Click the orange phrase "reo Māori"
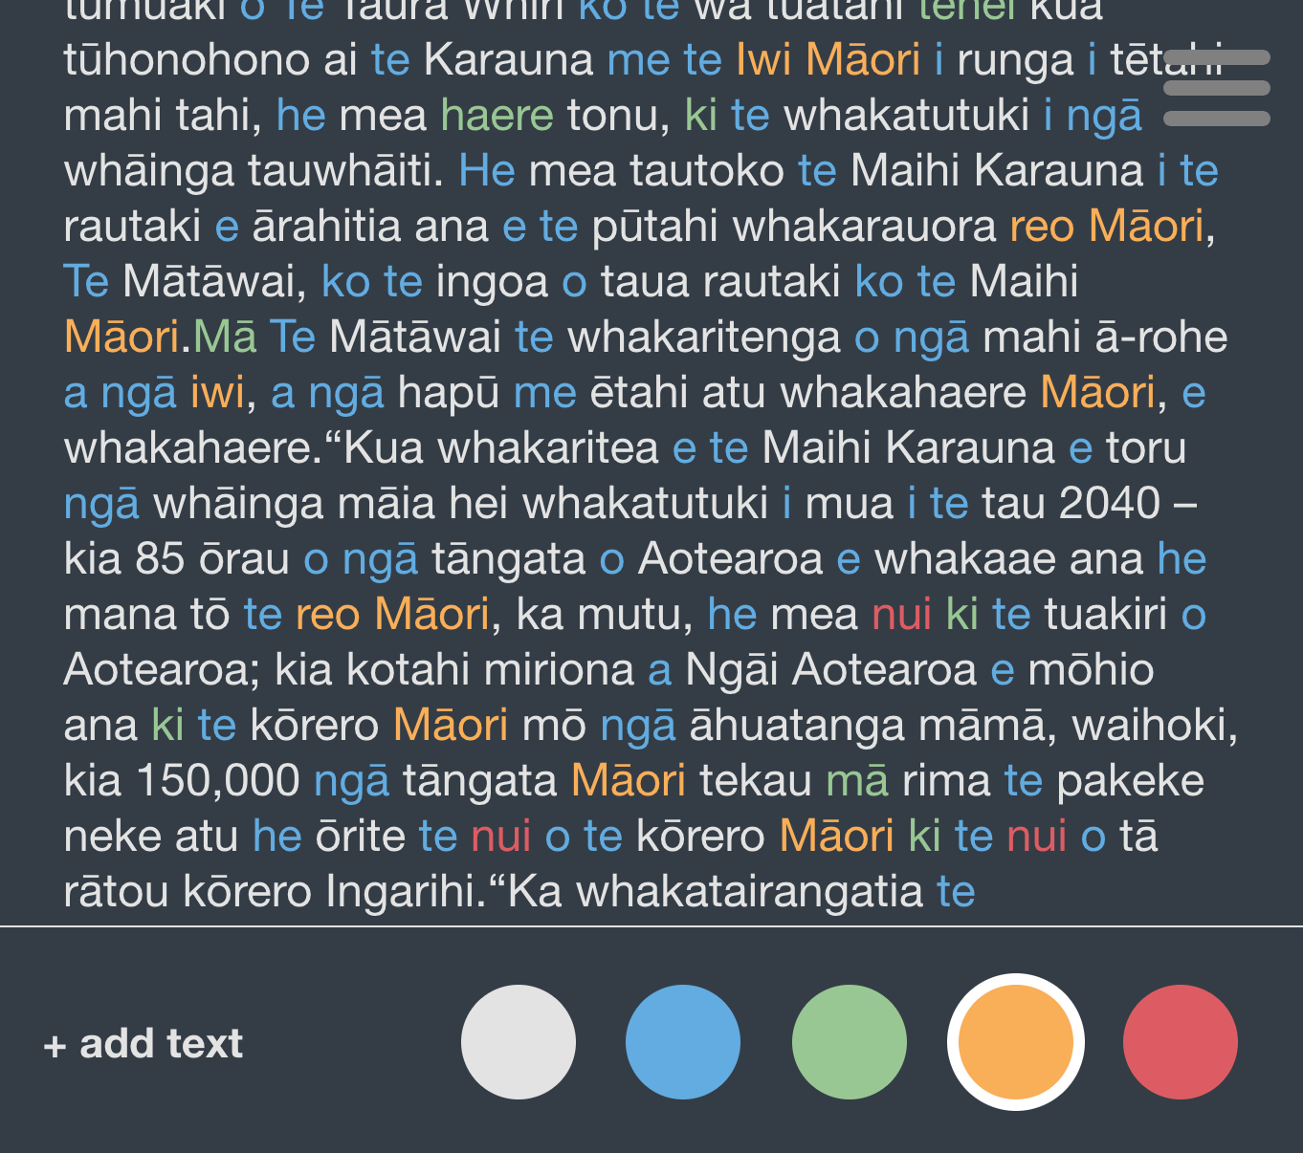The image size is (1303, 1153). pos(1108,226)
